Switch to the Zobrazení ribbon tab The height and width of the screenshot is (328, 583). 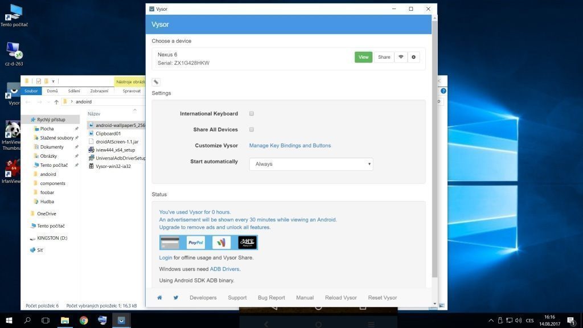[x=99, y=91]
